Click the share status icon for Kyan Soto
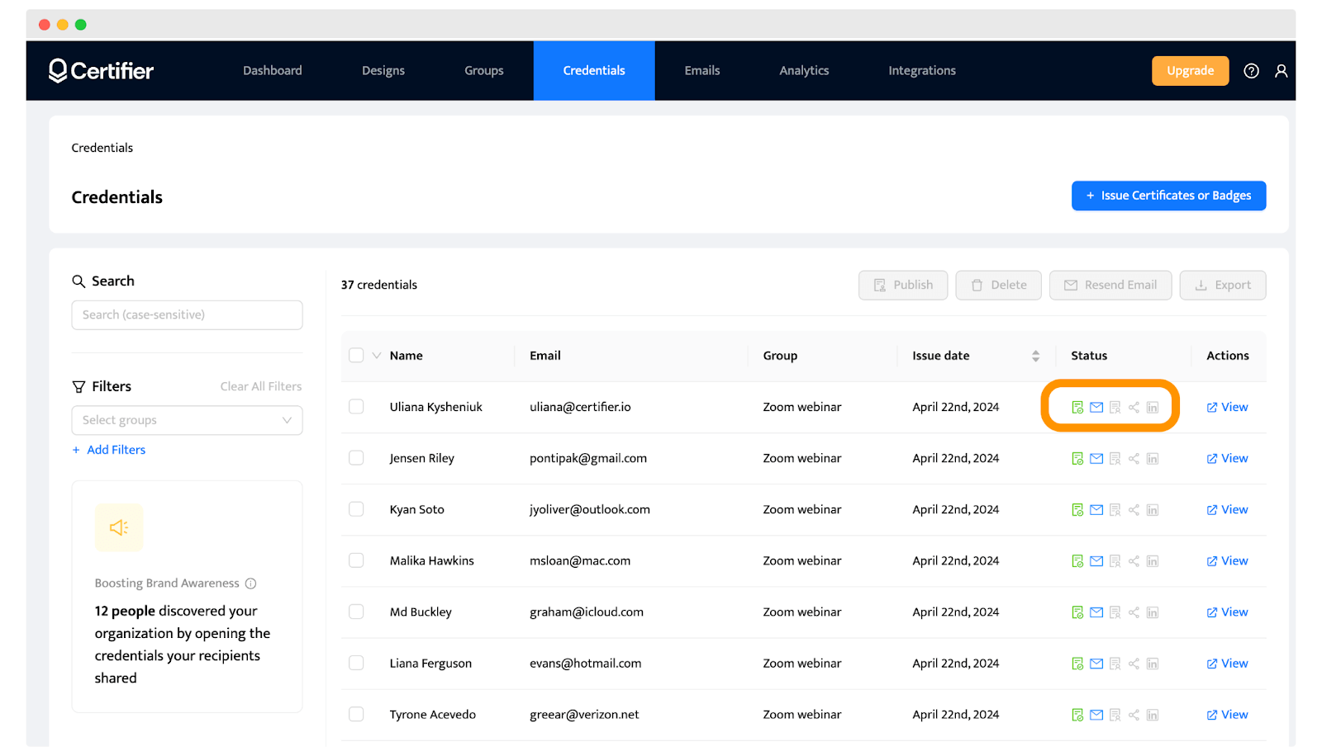This screenshot has width=1322, height=756. tap(1134, 510)
